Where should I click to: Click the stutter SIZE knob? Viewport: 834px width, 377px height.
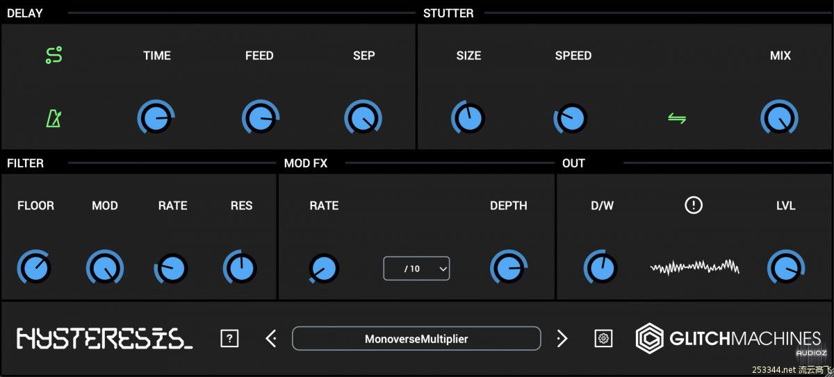(468, 119)
